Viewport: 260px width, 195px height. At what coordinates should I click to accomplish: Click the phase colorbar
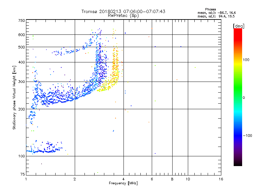238,97
